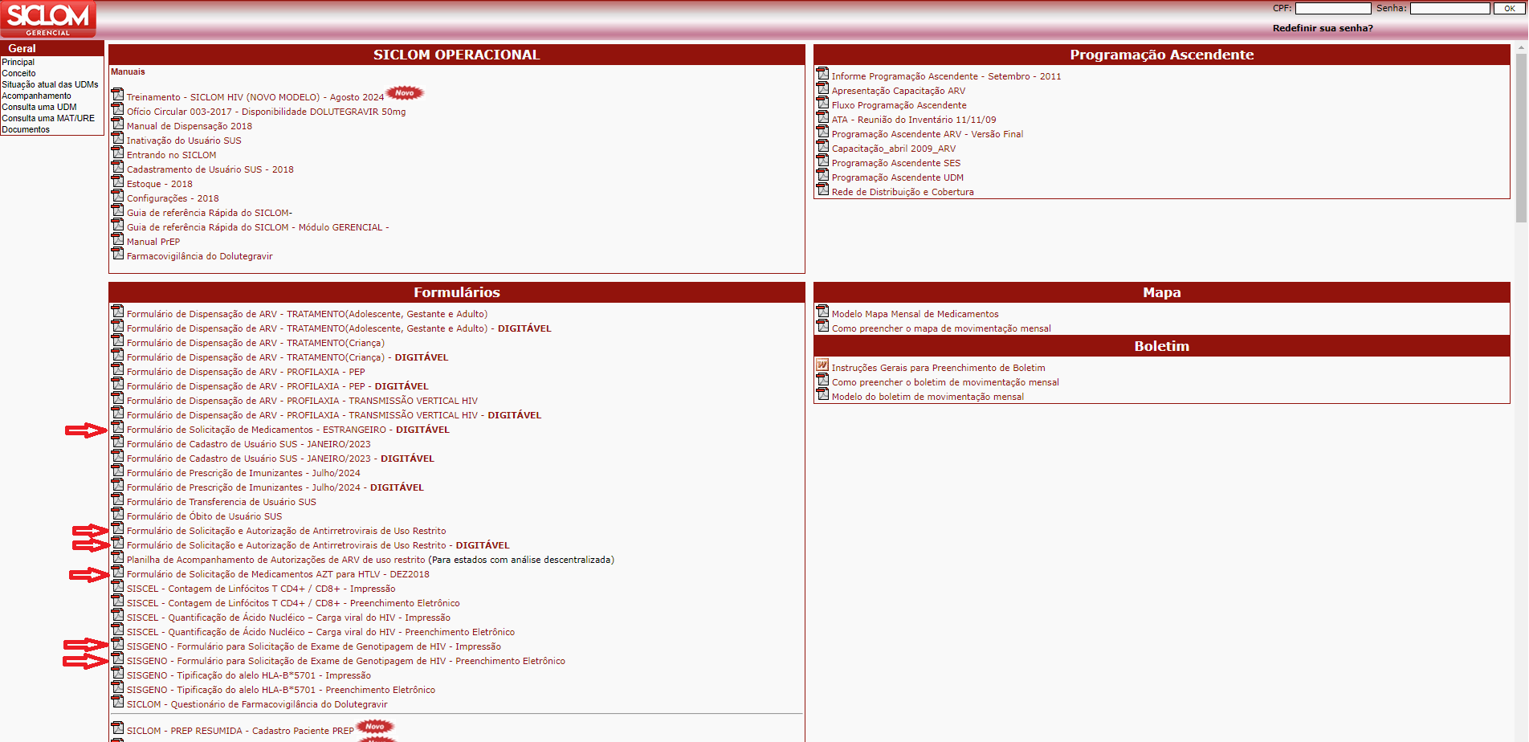The height and width of the screenshot is (742, 1529).
Task: Click PDF icon beside SICLOM Questionário de Farmacovigilância
Action: coord(117,702)
